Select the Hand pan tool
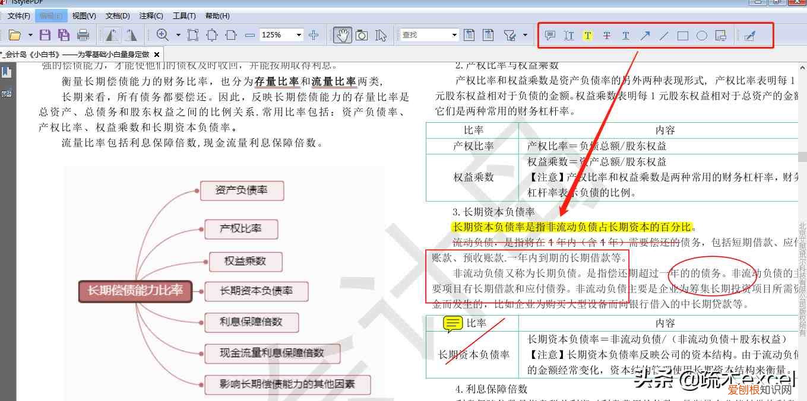 pyautogui.click(x=343, y=36)
